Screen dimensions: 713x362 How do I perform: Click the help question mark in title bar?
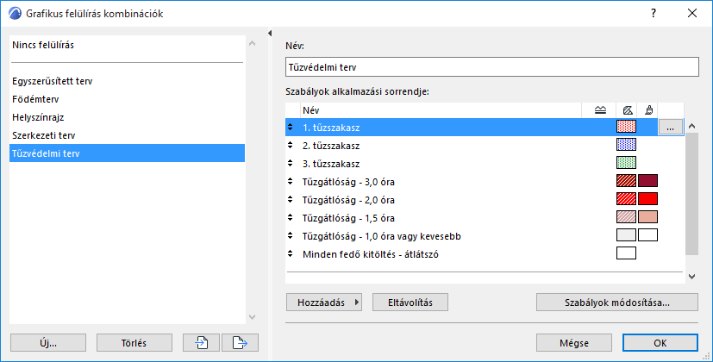[654, 14]
